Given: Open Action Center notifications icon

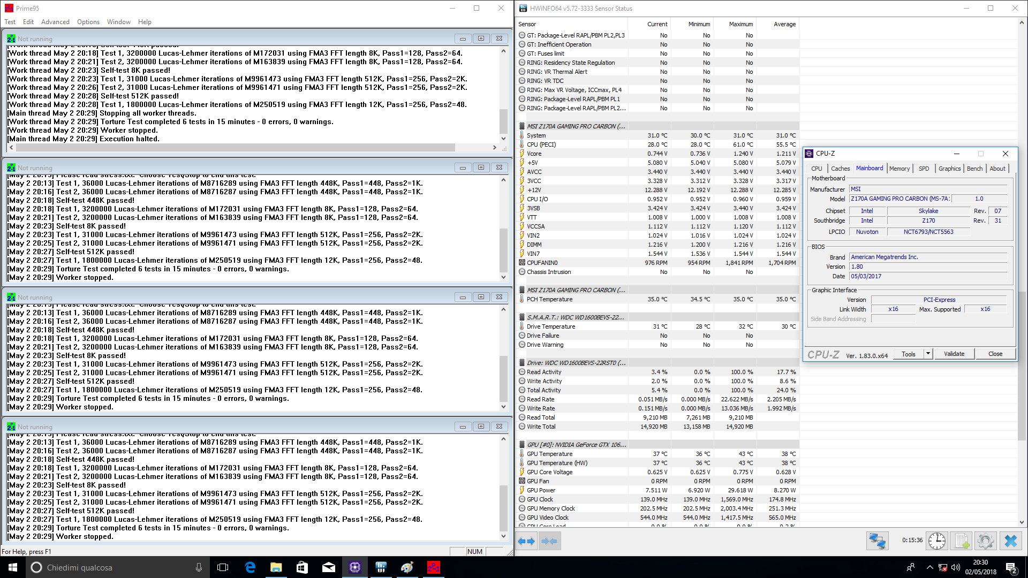Looking at the screenshot, I should click(1011, 567).
